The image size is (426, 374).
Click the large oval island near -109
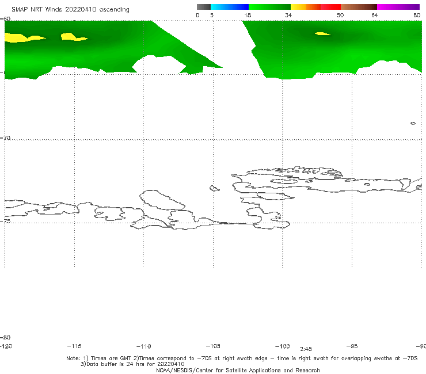[x=162, y=200]
